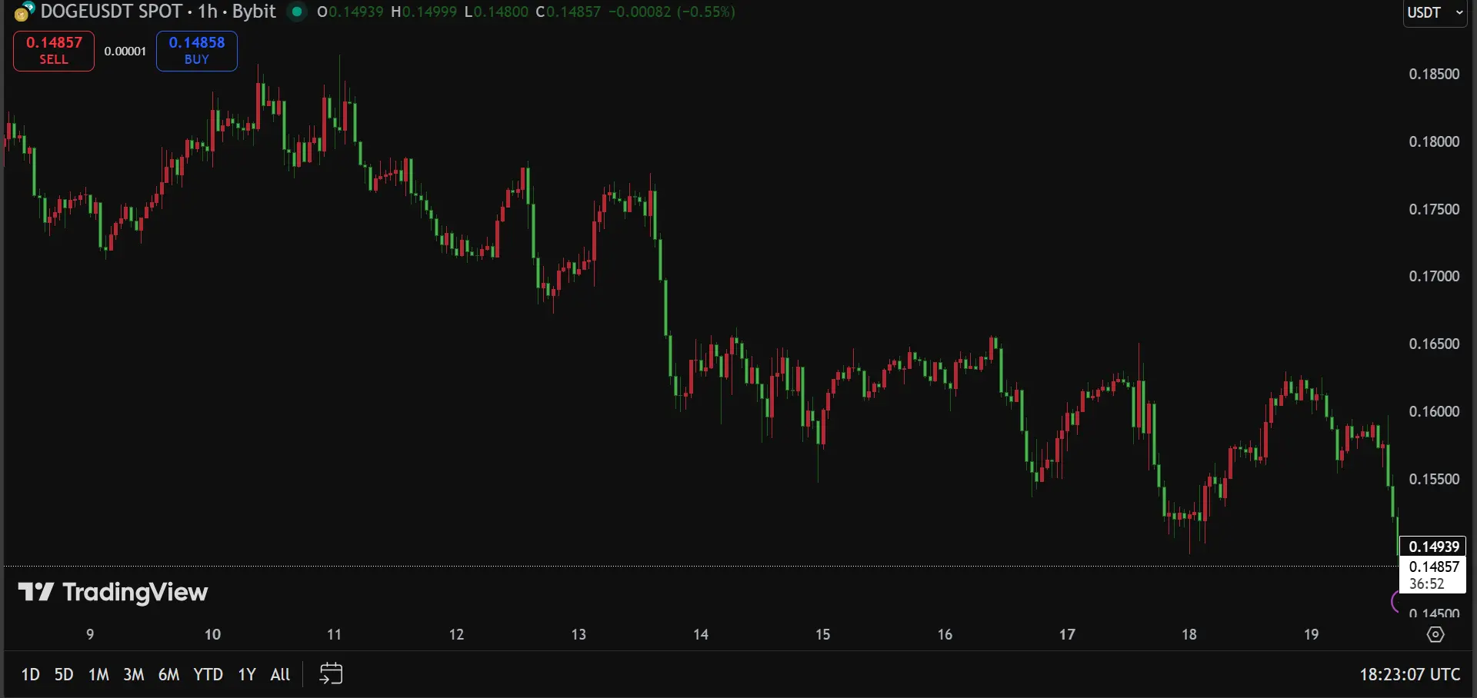Click date 10 on time axis

pos(212,634)
